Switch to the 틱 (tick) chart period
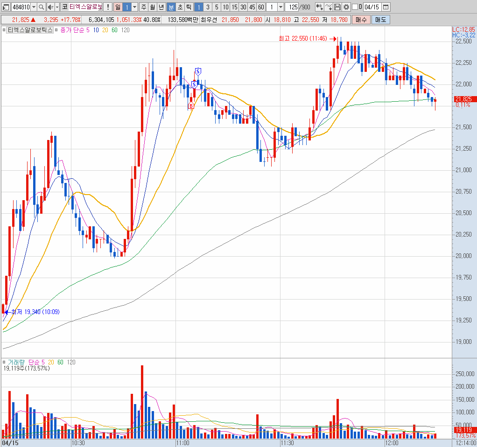477x447 pixels. click(189, 7)
